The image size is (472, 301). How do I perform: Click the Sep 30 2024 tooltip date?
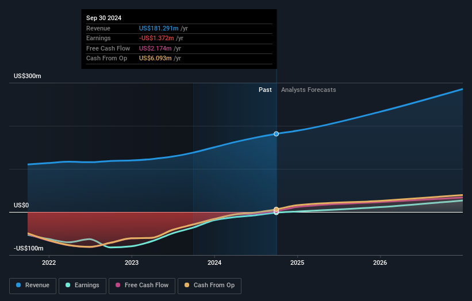(104, 18)
